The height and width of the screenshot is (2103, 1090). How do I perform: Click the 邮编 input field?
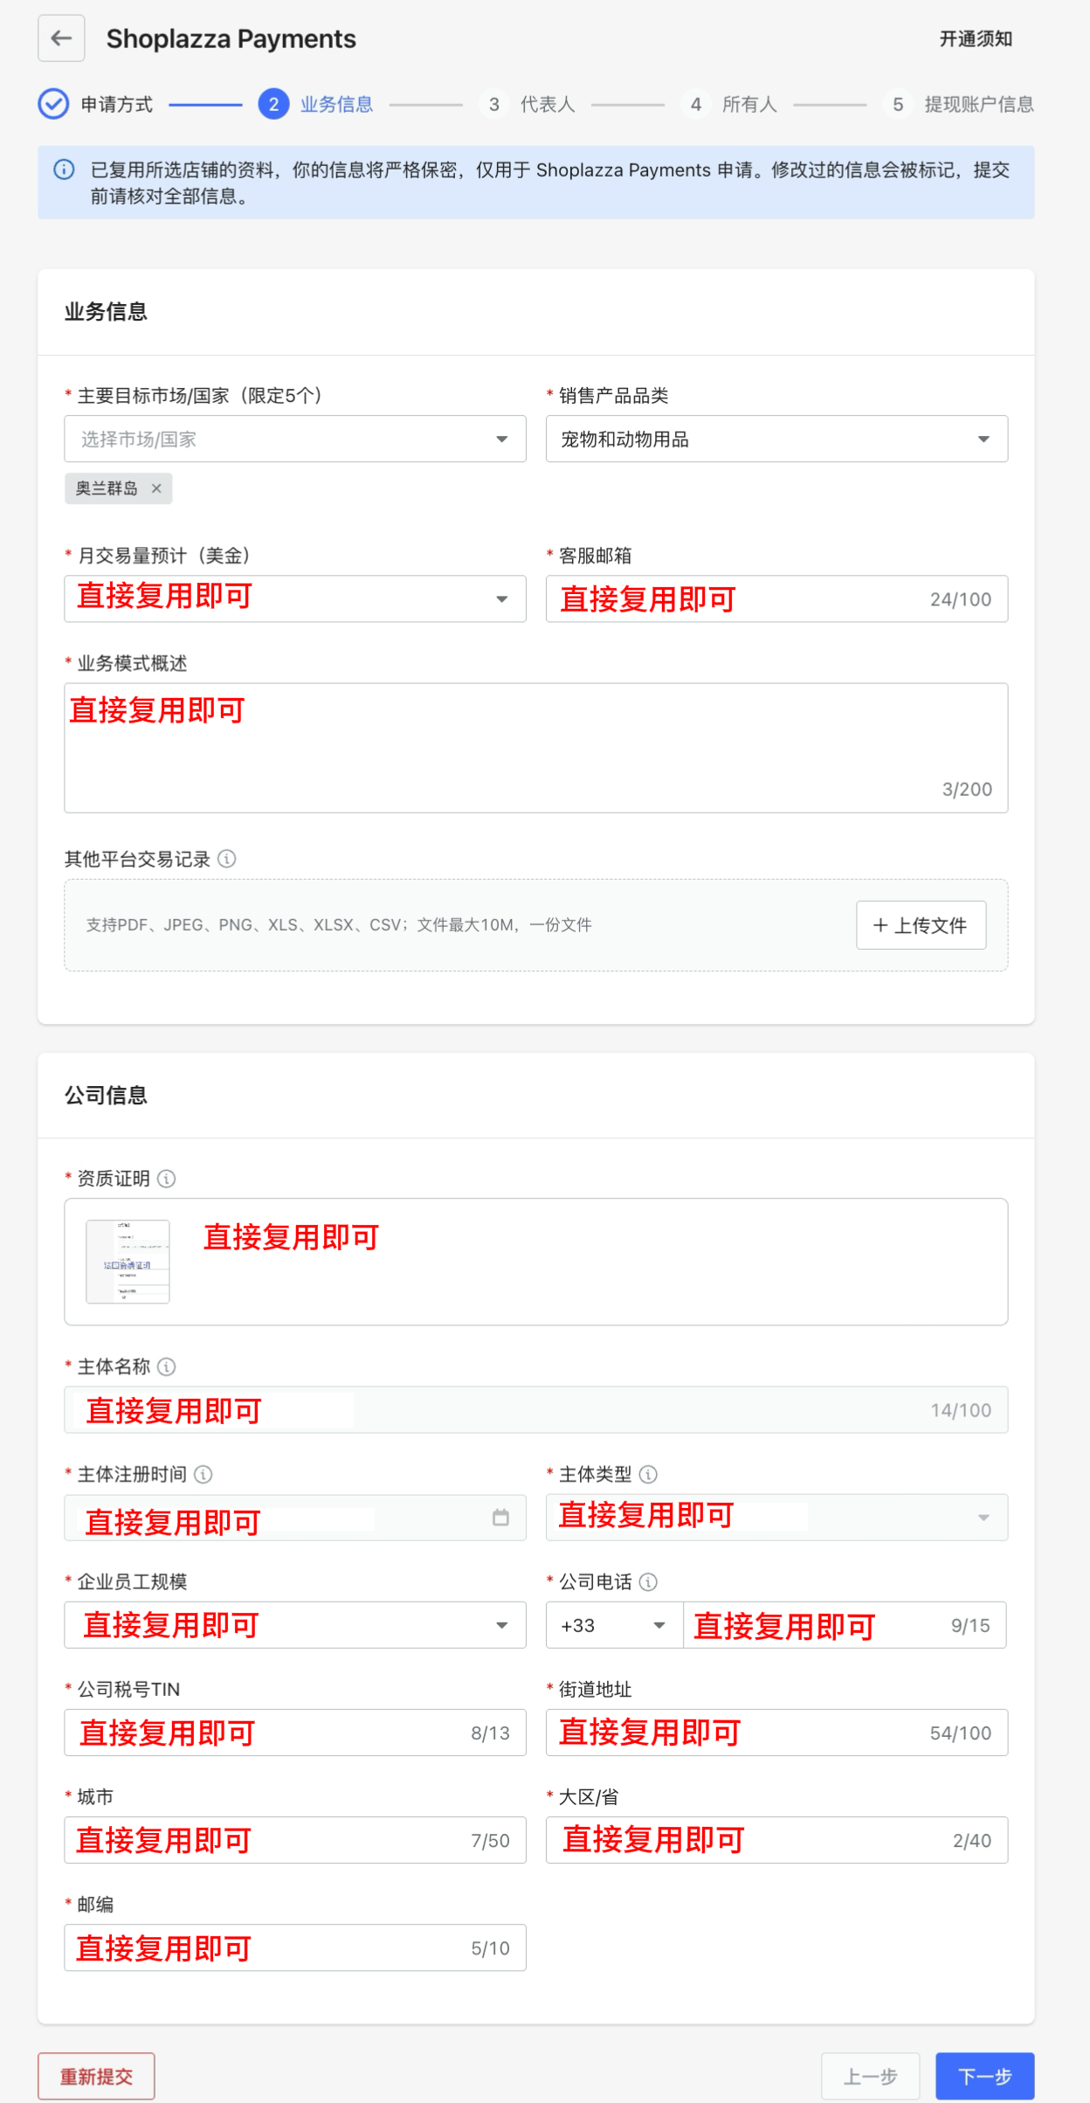295,1947
